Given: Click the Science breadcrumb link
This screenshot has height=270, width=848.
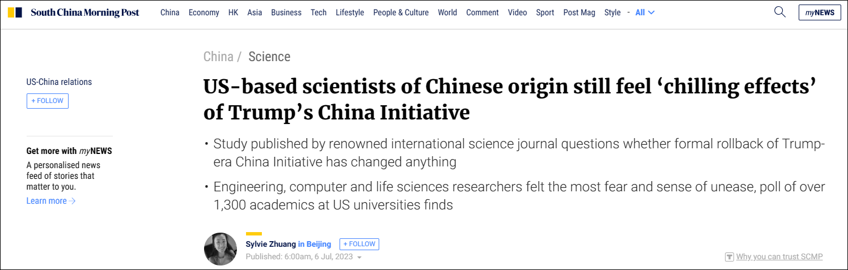Looking at the screenshot, I should click(269, 57).
